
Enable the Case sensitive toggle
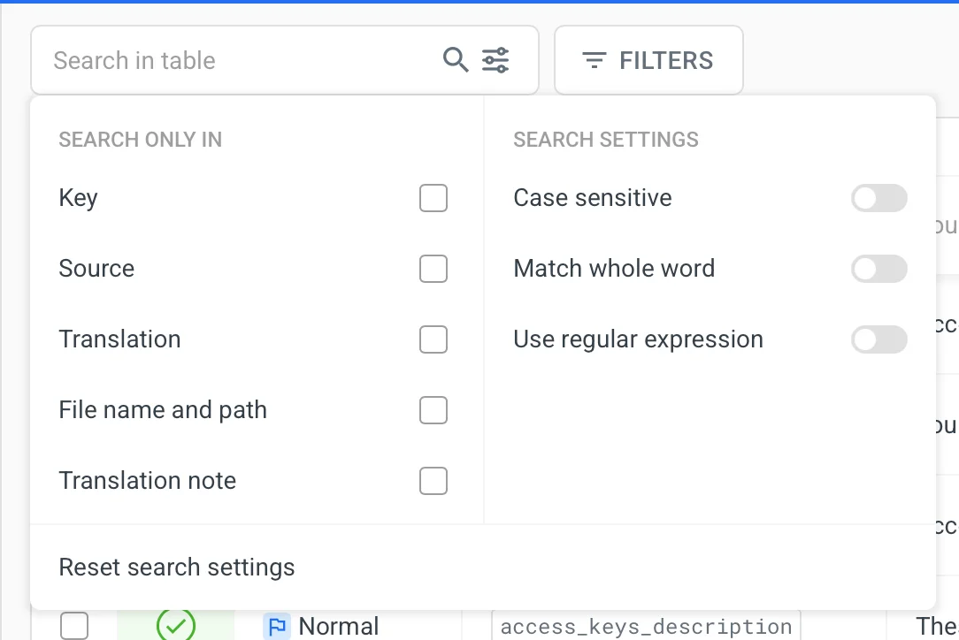[x=879, y=198]
